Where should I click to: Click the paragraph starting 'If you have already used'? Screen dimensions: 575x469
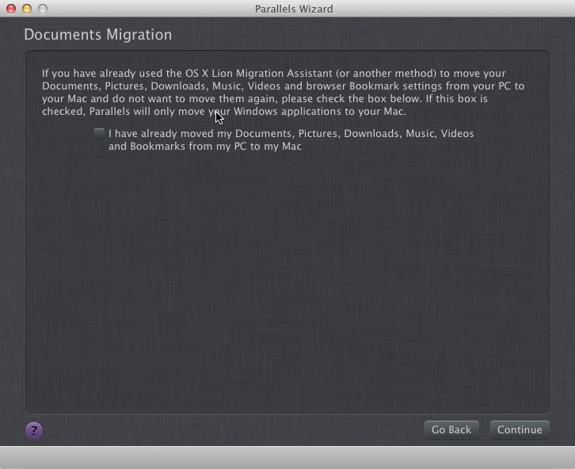coord(283,92)
